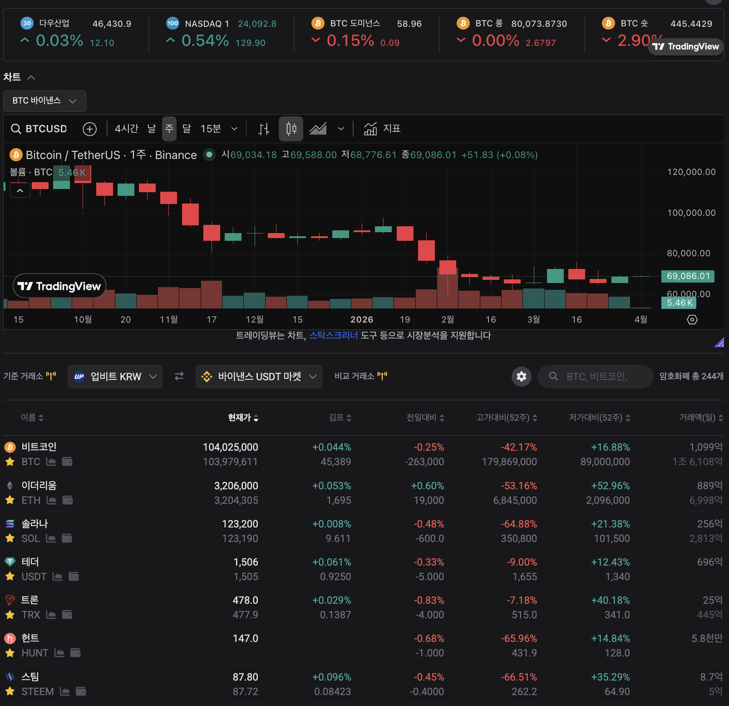Screen dimensions: 729x706
Task: Follow the 스탁스크리너 link
Action: (x=334, y=336)
